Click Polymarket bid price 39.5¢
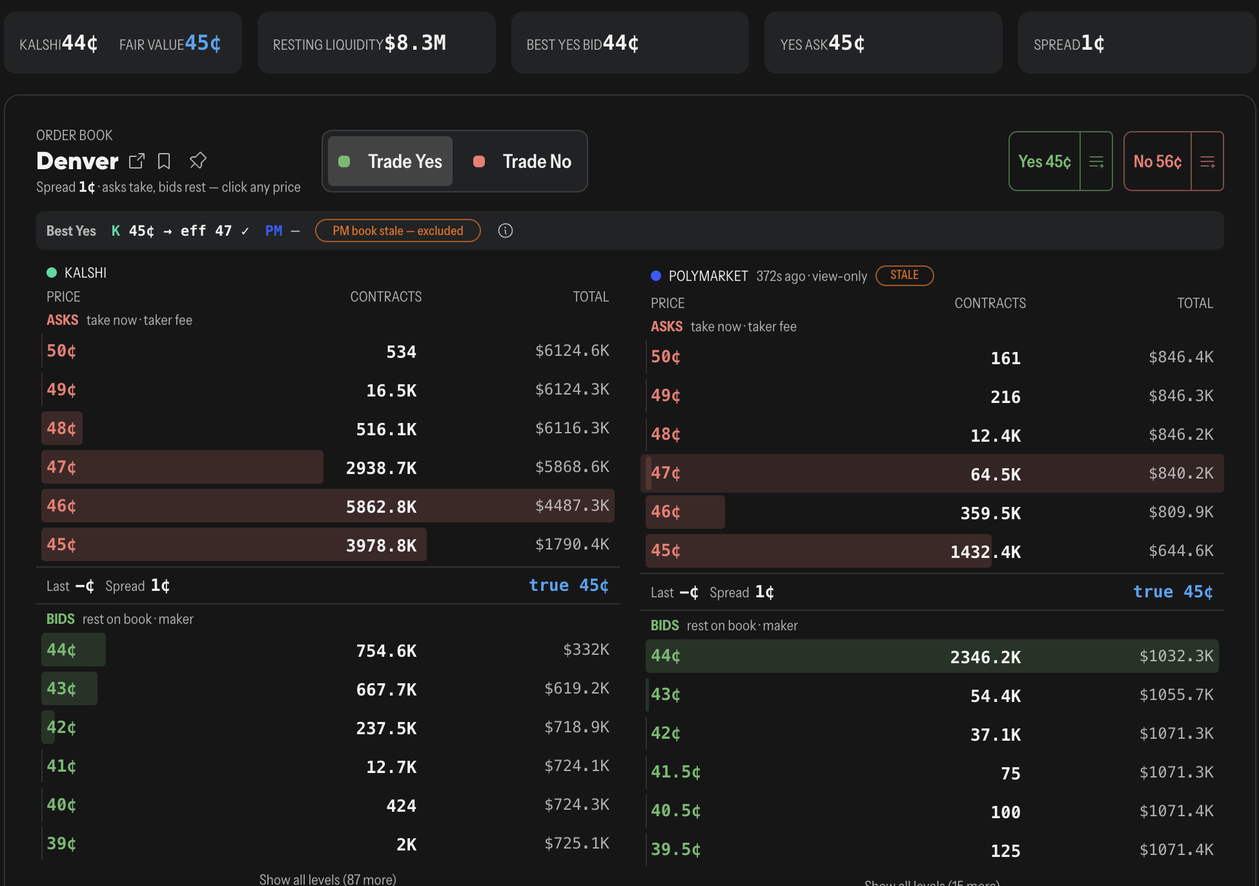 [676, 849]
